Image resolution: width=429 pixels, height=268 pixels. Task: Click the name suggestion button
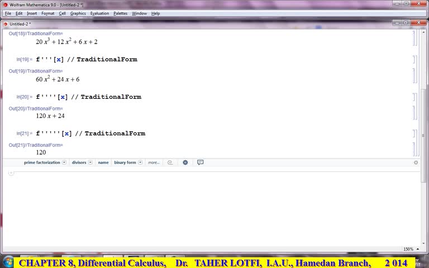(x=103, y=162)
